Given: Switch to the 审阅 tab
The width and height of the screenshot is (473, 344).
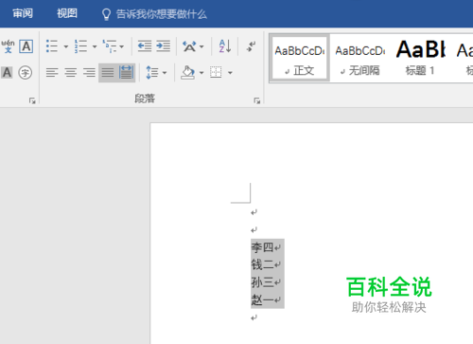Looking at the screenshot, I should 23,13.
